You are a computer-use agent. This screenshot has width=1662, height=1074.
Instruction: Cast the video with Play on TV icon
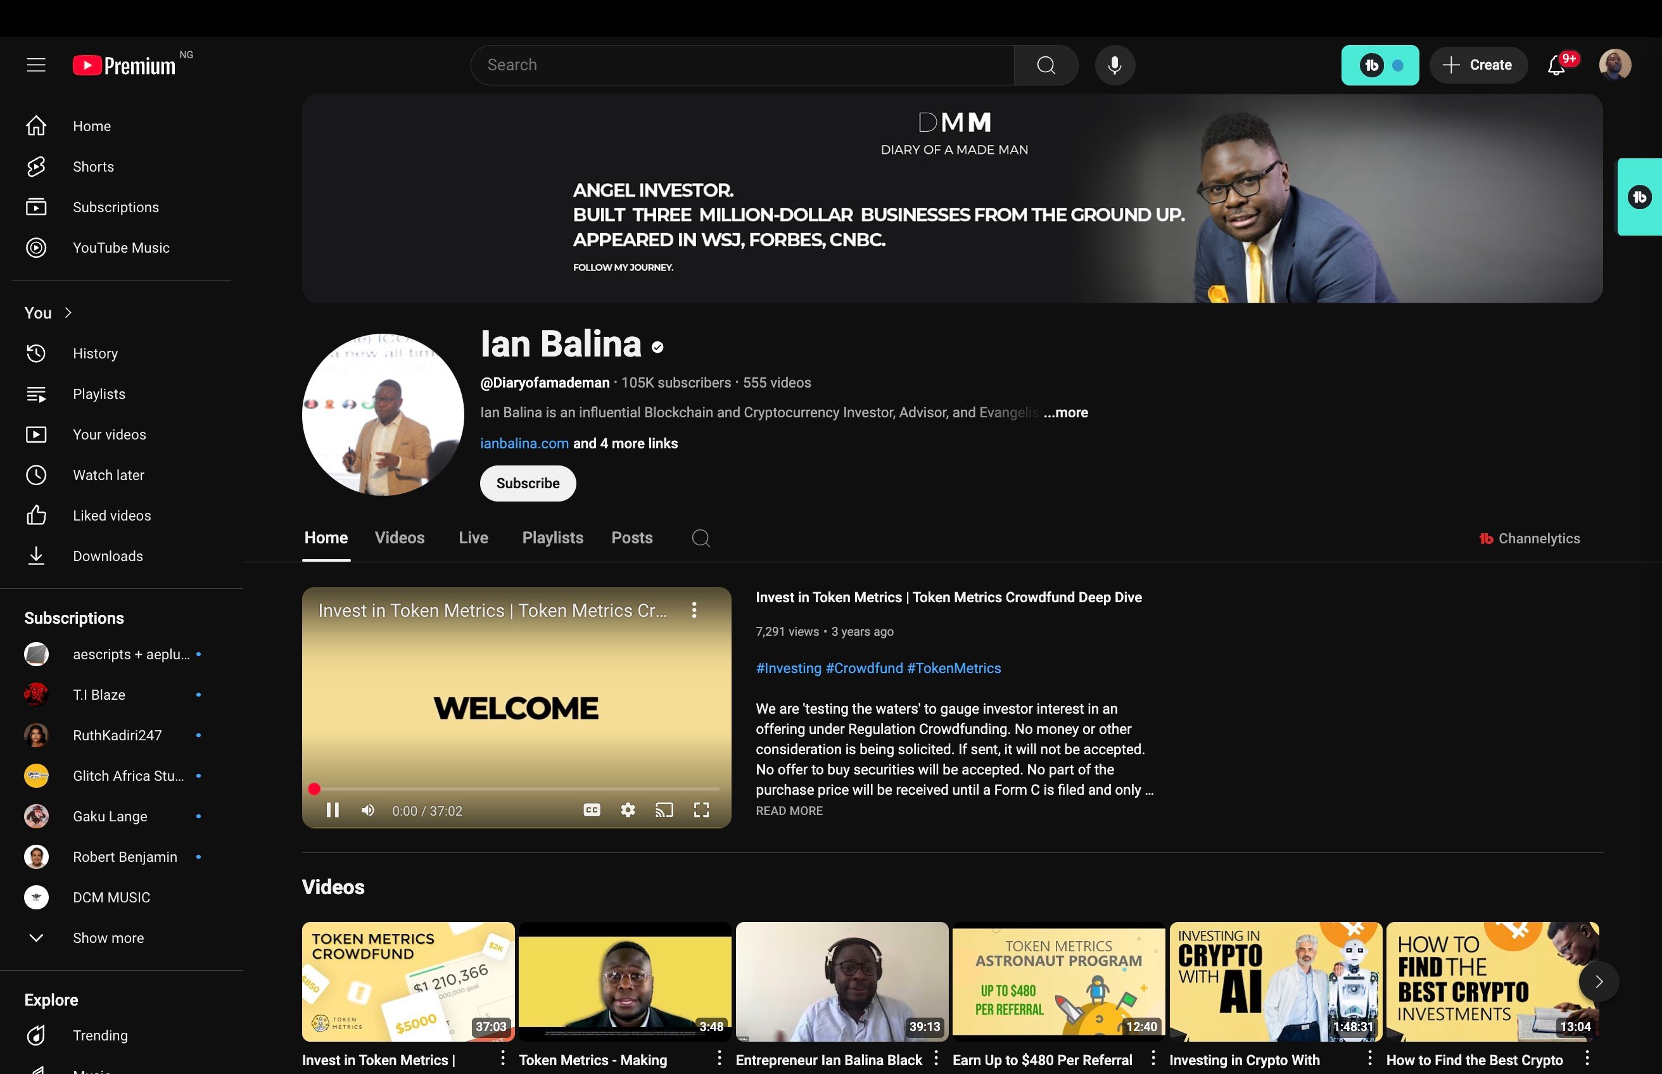pyautogui.click(x=664, y=810)
